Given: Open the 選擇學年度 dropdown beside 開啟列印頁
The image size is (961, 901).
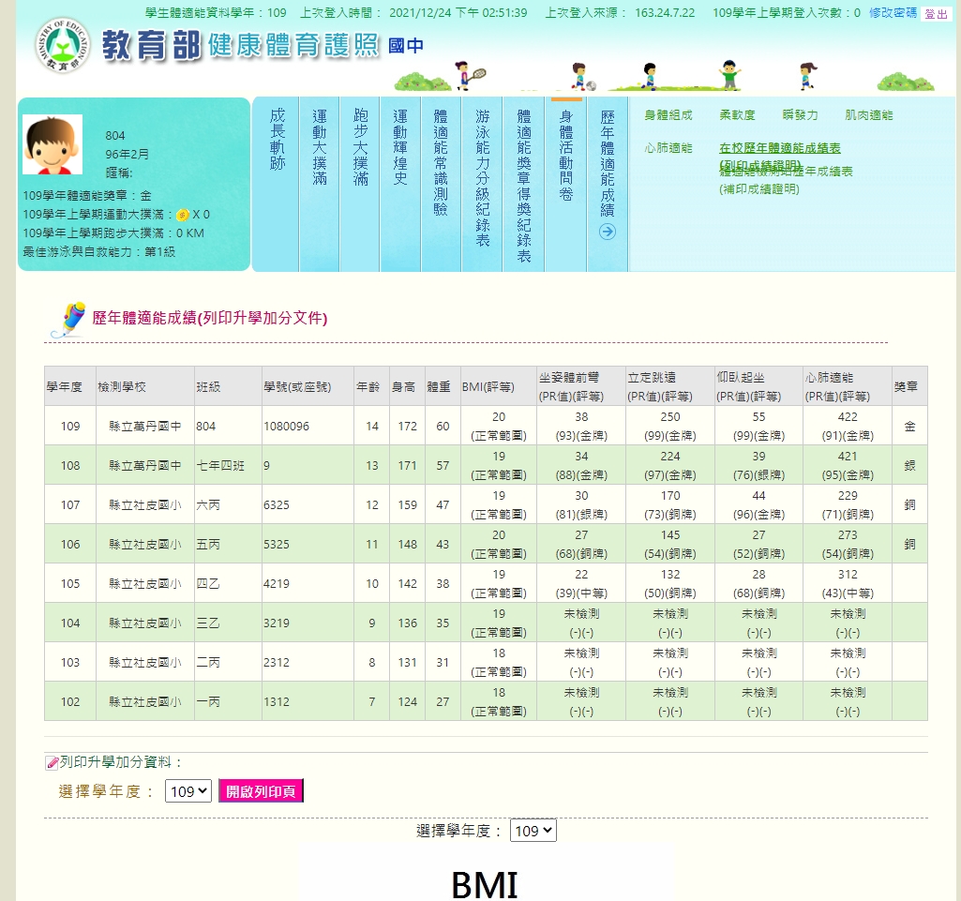Looking at the screenshot, I should 188,791.
